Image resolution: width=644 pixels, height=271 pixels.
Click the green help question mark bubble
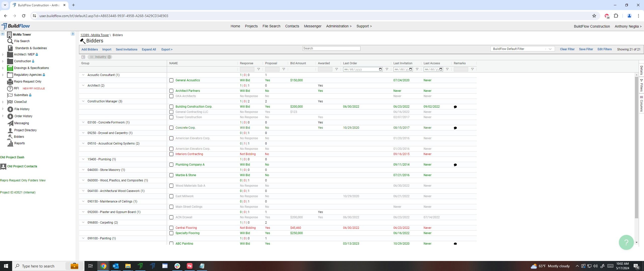626,242
